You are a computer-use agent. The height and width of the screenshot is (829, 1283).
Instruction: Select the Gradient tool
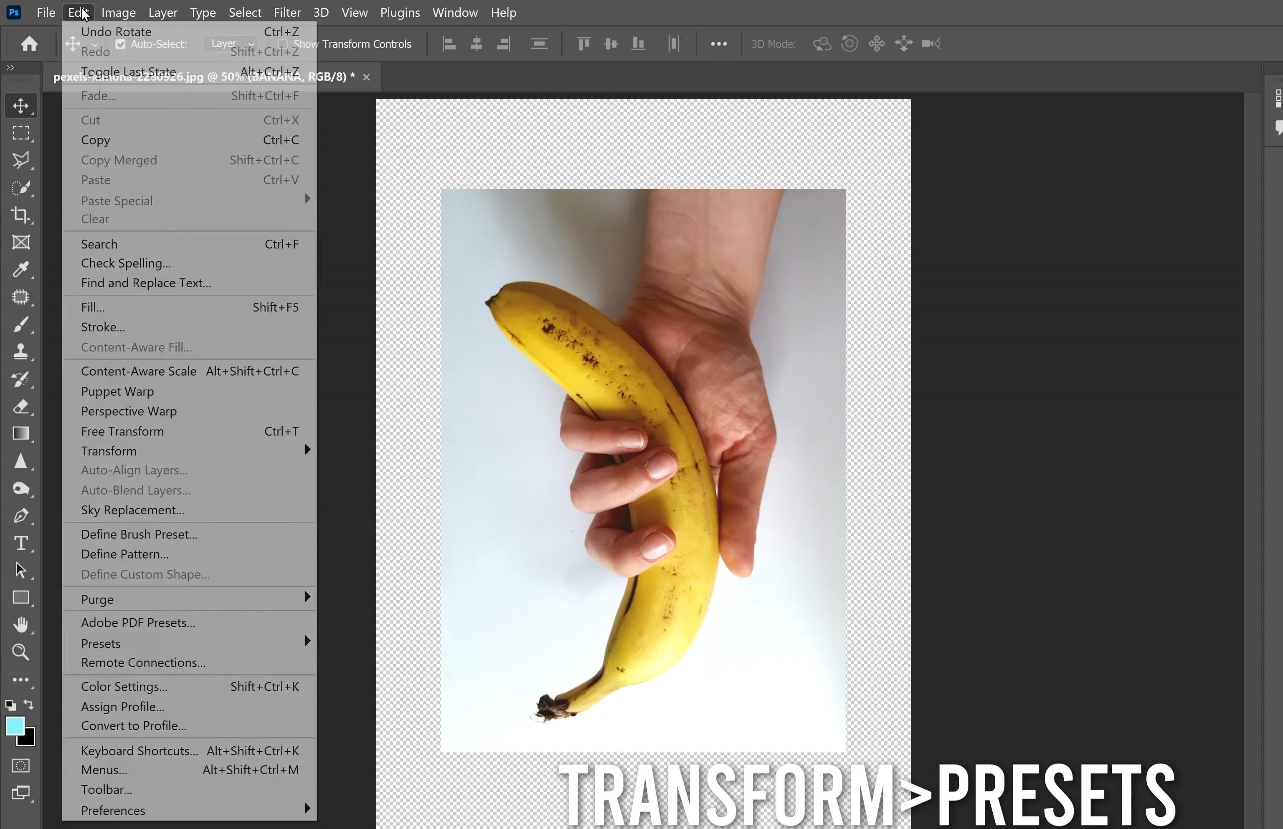[x=20, y=433]
